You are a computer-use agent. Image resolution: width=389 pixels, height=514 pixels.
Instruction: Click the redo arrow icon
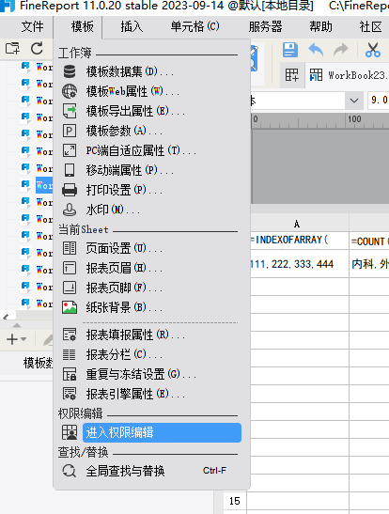(x=341, y=50)
